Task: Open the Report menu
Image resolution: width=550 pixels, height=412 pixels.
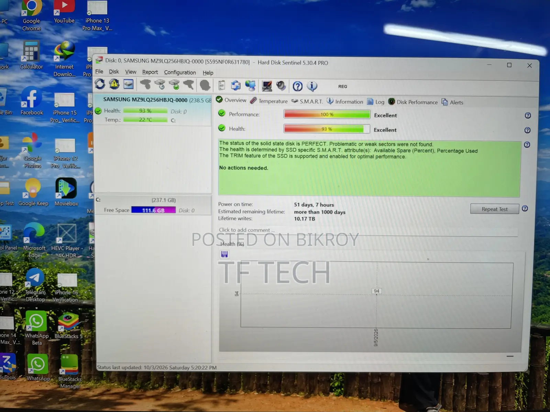Action: [150, 72]
